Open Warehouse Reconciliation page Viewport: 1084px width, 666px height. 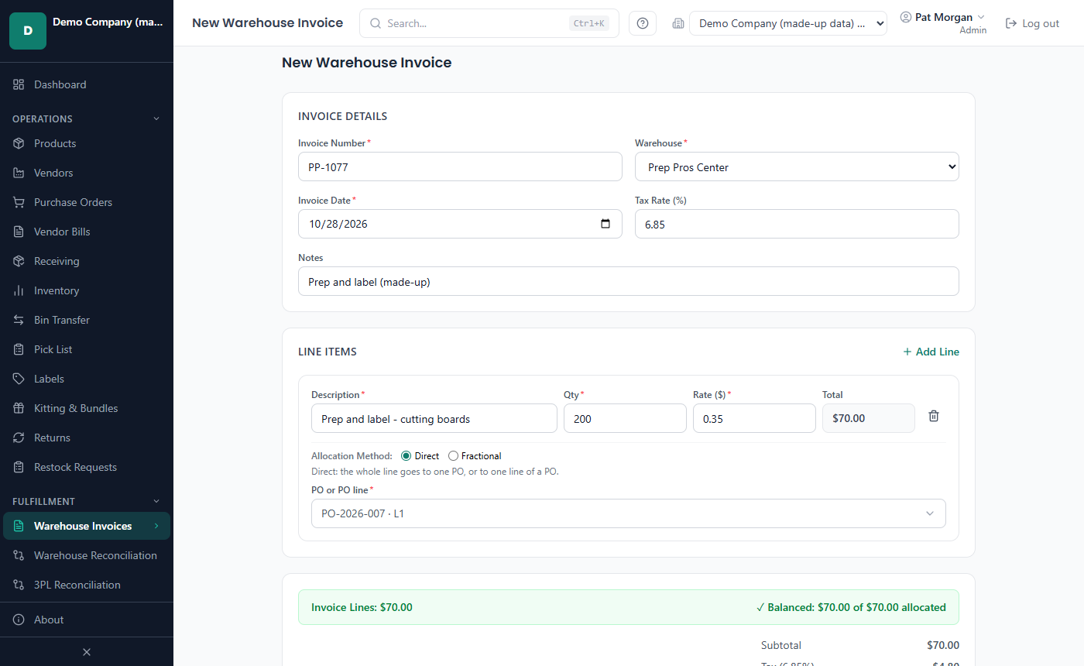click(x=87, y=555)
